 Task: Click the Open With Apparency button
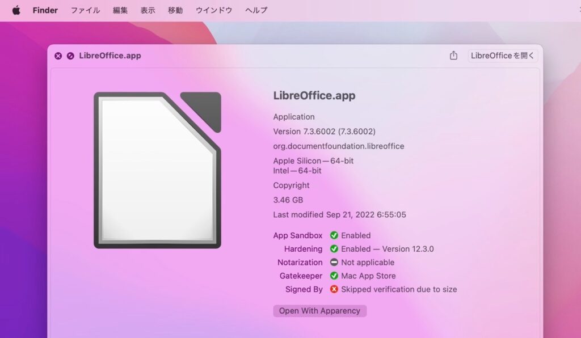[x=319, y=311]
